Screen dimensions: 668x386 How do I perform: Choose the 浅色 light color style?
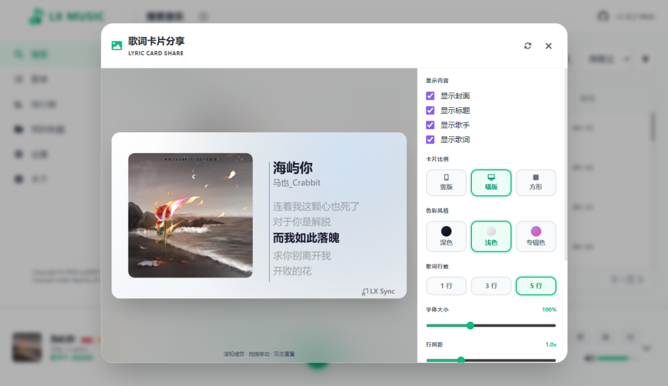pyautogui.click(x=490, y=236)
